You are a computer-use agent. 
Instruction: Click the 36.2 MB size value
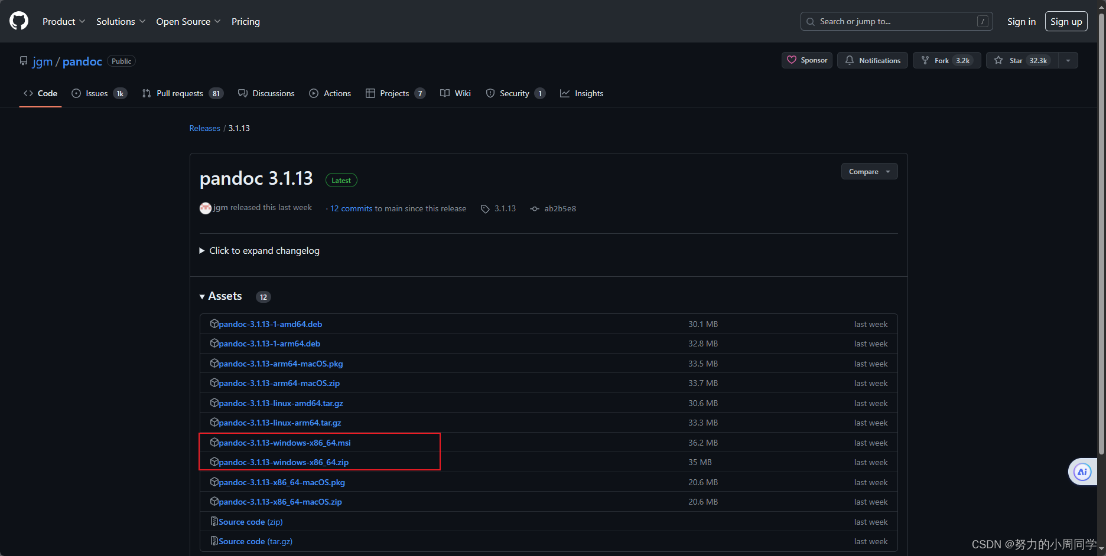[x=703, y=443]
